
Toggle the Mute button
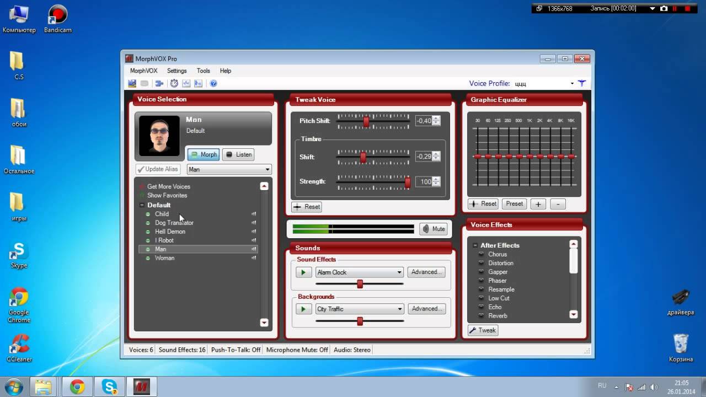tap(433, 229)
